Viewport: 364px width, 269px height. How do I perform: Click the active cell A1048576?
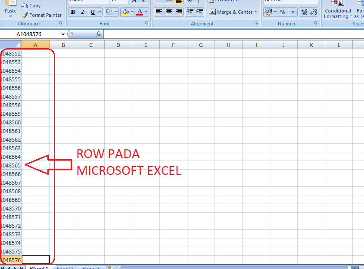[36, 260]
